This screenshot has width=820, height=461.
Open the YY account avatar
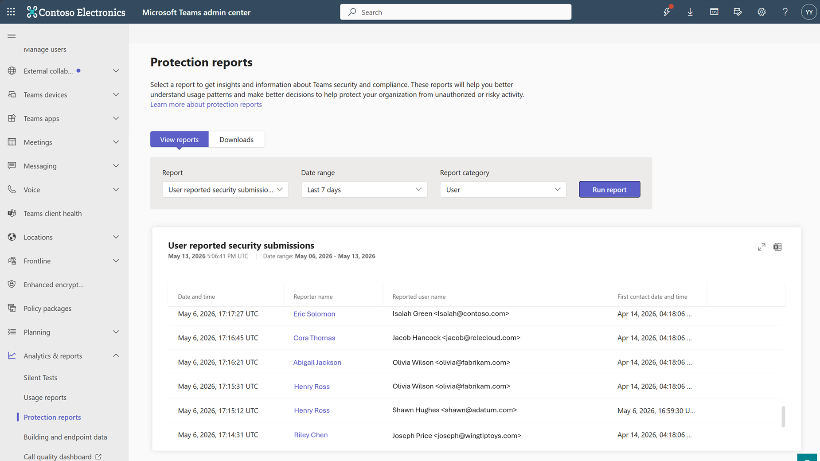pyautogui.click(x=809, y=12)
